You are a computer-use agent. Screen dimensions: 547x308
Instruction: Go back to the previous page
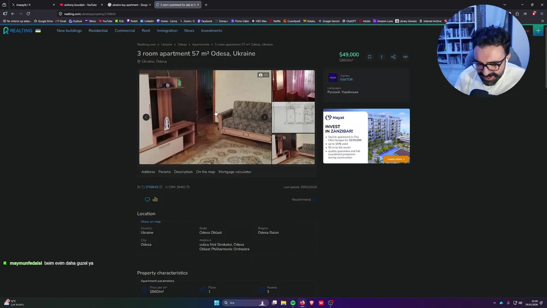pos(12,14)
